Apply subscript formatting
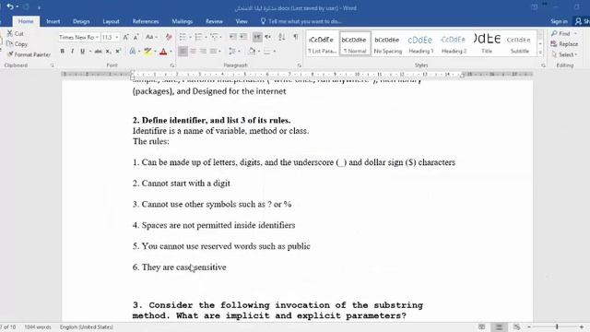590x332 pixels. point(109,52)
